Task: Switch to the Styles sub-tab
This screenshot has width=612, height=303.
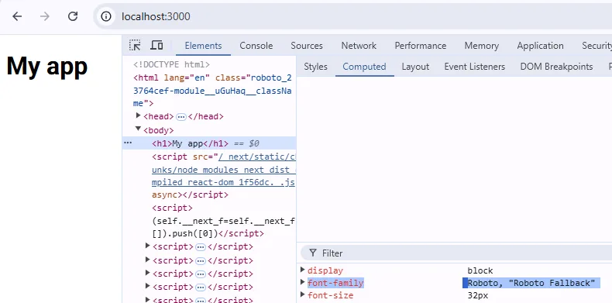Action: (x=315, y=67)
